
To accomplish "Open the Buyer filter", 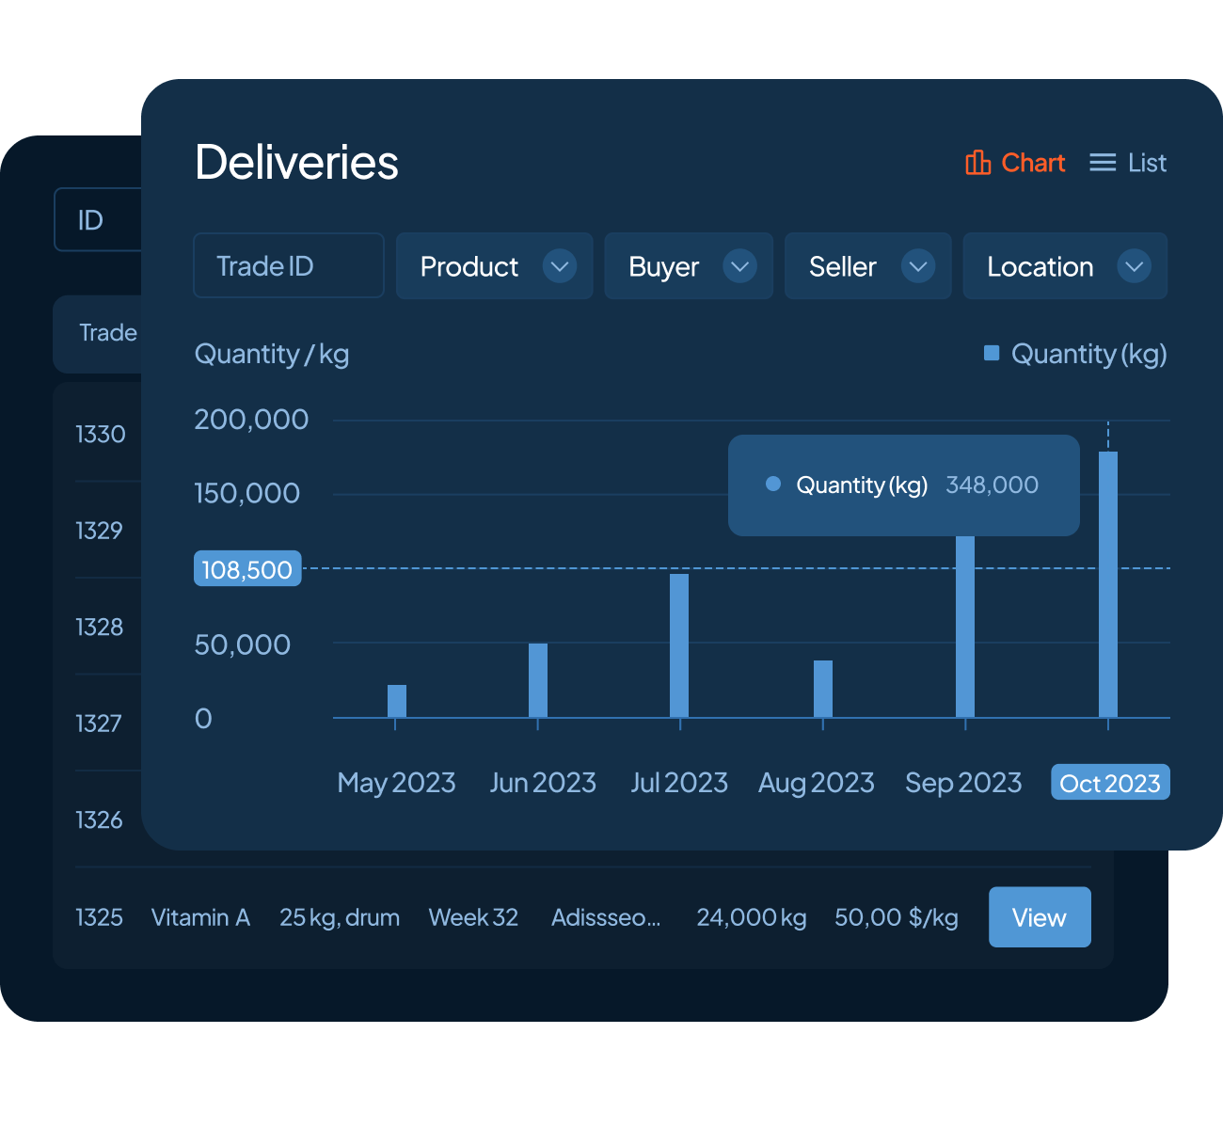I will click(688, 266).
